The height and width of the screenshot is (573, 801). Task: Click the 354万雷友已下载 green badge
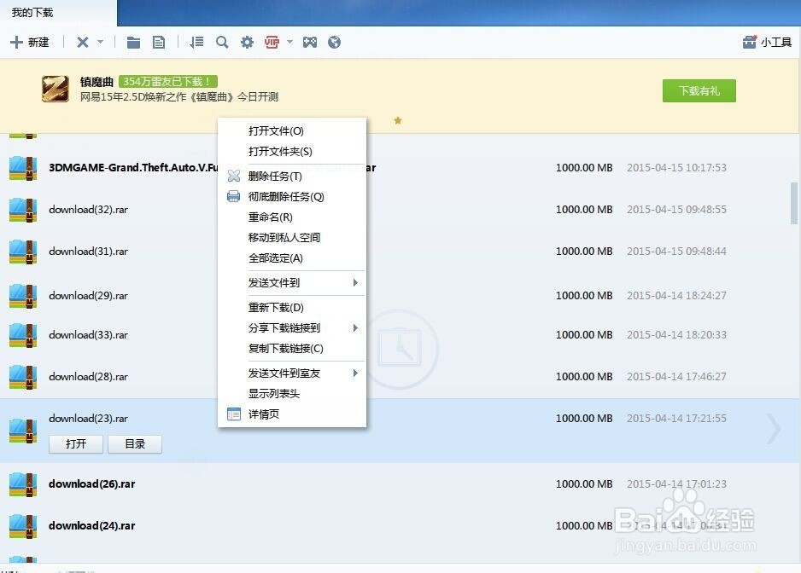click(168, 82)
